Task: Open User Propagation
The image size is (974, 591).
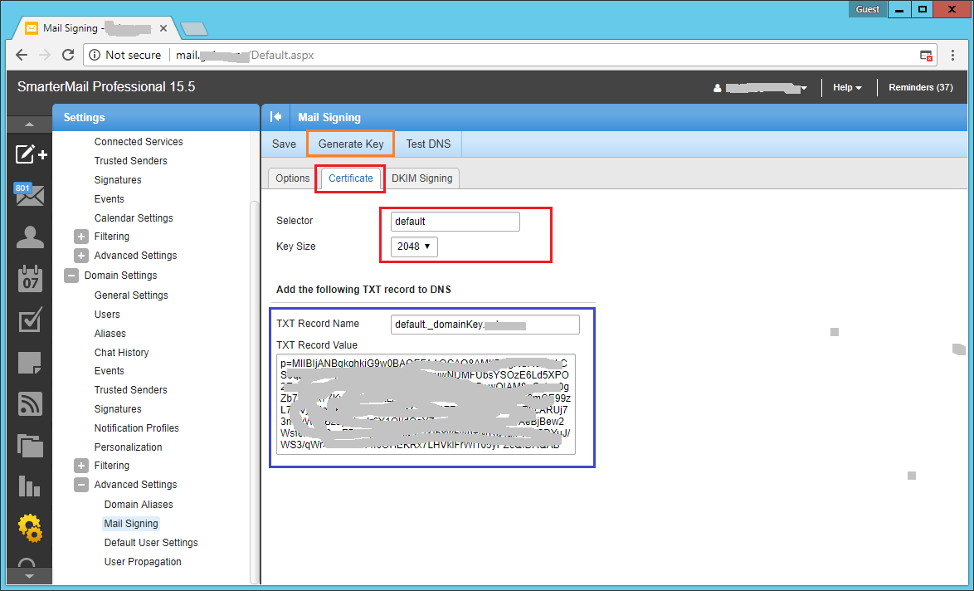Action: 143,562
